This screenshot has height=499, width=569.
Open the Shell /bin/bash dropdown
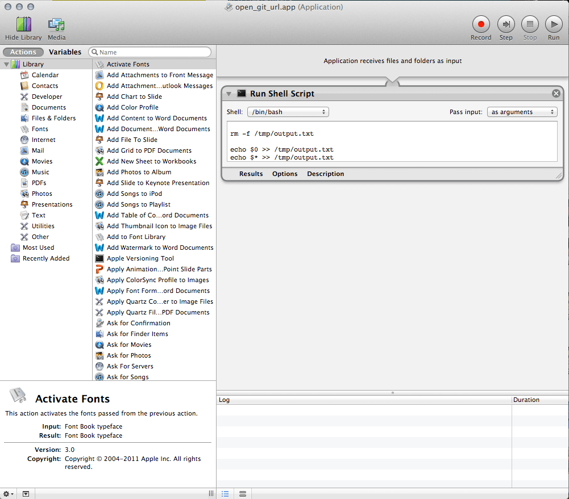tap(288, 112)
